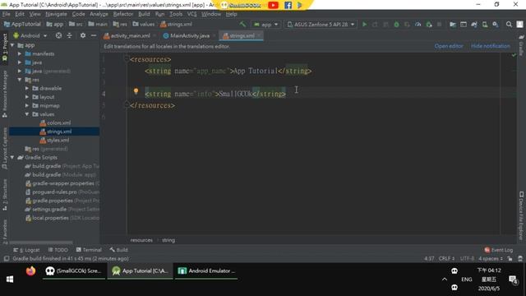Click the yellow lightbulb intention icon
Image resolution: width=526 pixels, height=296 pixels.
click(136, 91)
